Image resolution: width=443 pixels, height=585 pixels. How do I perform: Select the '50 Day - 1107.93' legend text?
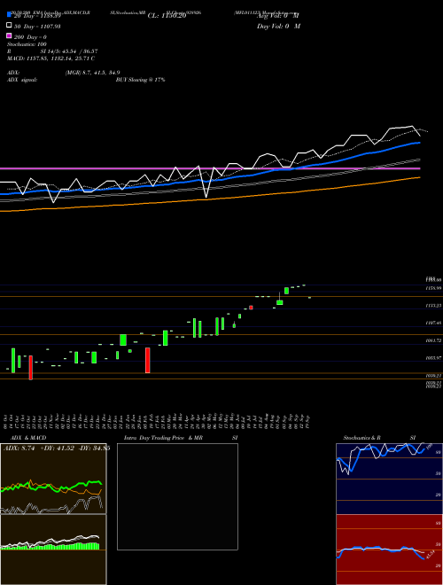click(x=37, y=27)
